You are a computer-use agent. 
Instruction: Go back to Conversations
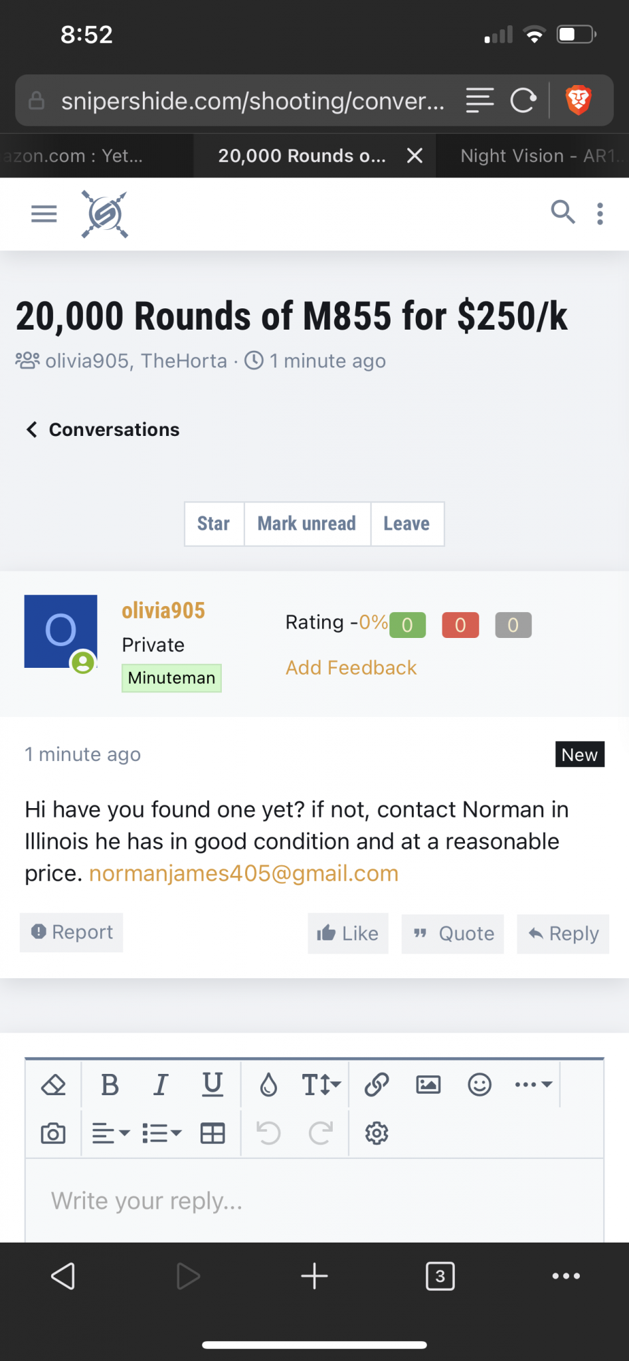103,429
